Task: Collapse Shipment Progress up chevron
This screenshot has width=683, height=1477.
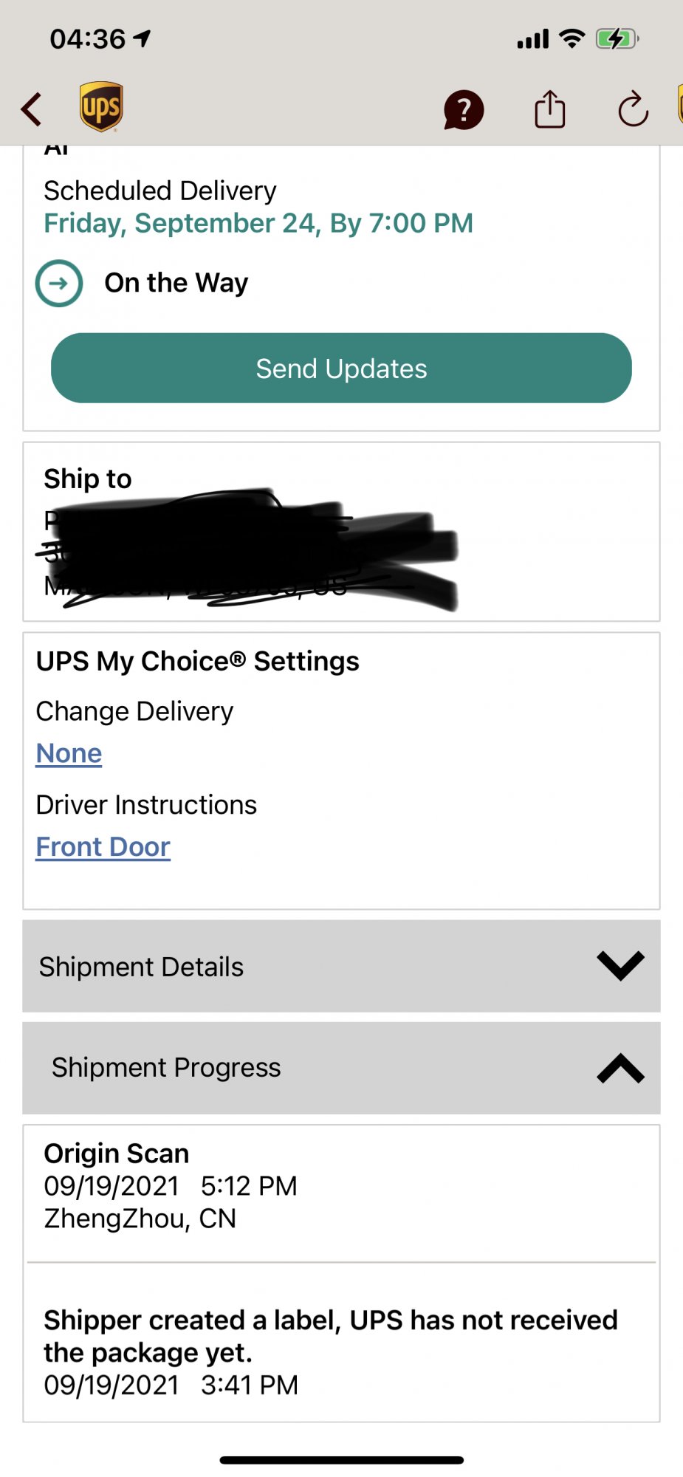Action: coord(620,1068)
